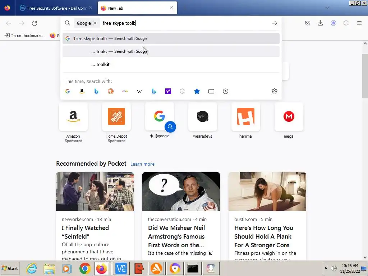Open Windows Explorer folder on taskbar
Screen dimensions: 368x276
click(49, 268)
